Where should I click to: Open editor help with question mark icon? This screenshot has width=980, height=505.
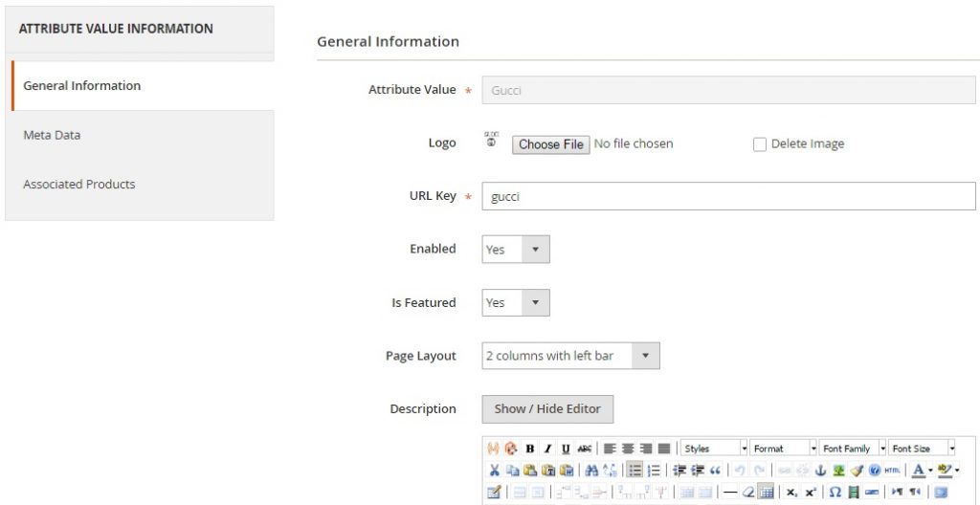click(875, 470)
